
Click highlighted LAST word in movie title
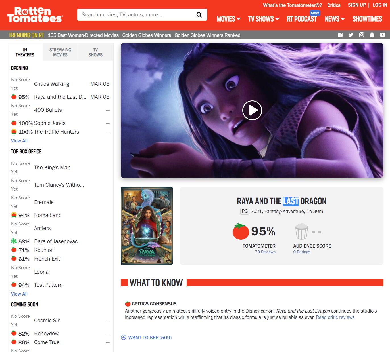[291, 201]
